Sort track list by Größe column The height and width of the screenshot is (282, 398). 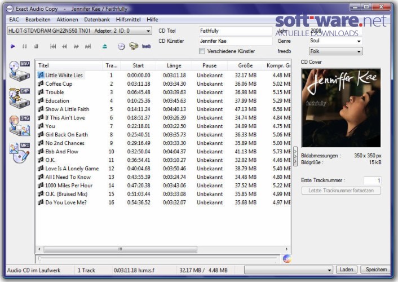tap(245, 65)
